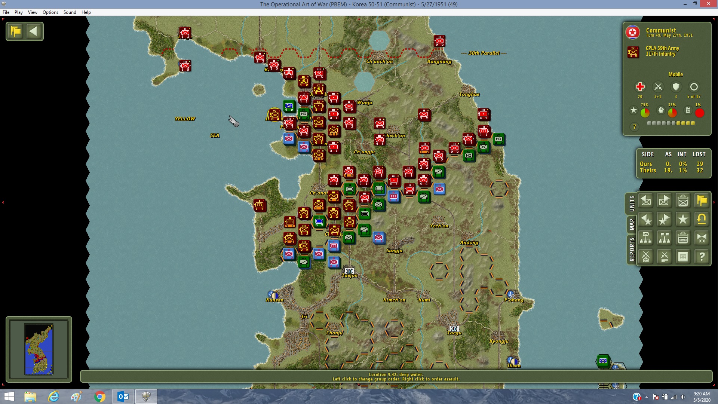718x404 pixels.
Task: Click the divide unit XX bowtie icon
Action: click(702, 238)
